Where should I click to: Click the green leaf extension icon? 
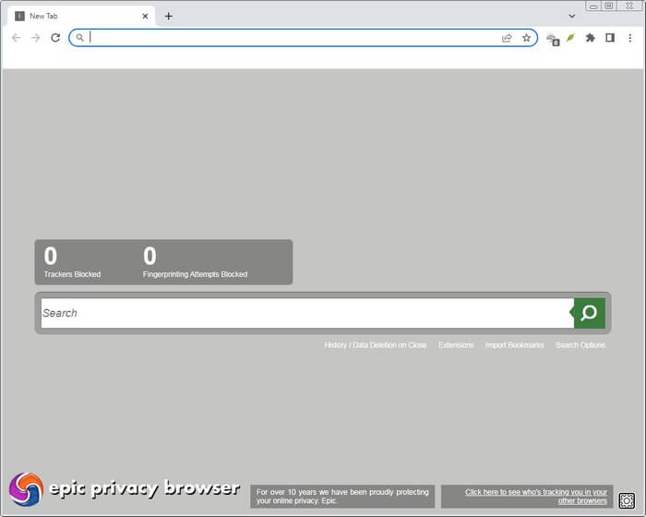pos(570,38)
